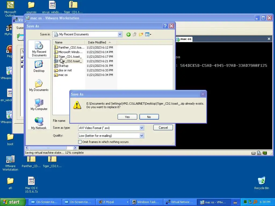Viewport: 275px width, 206px height.
Task: Select Panther_CD2.toa... file in list
Action: coord(69,47)
